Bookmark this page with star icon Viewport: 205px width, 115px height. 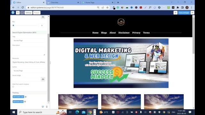point(107,8)
